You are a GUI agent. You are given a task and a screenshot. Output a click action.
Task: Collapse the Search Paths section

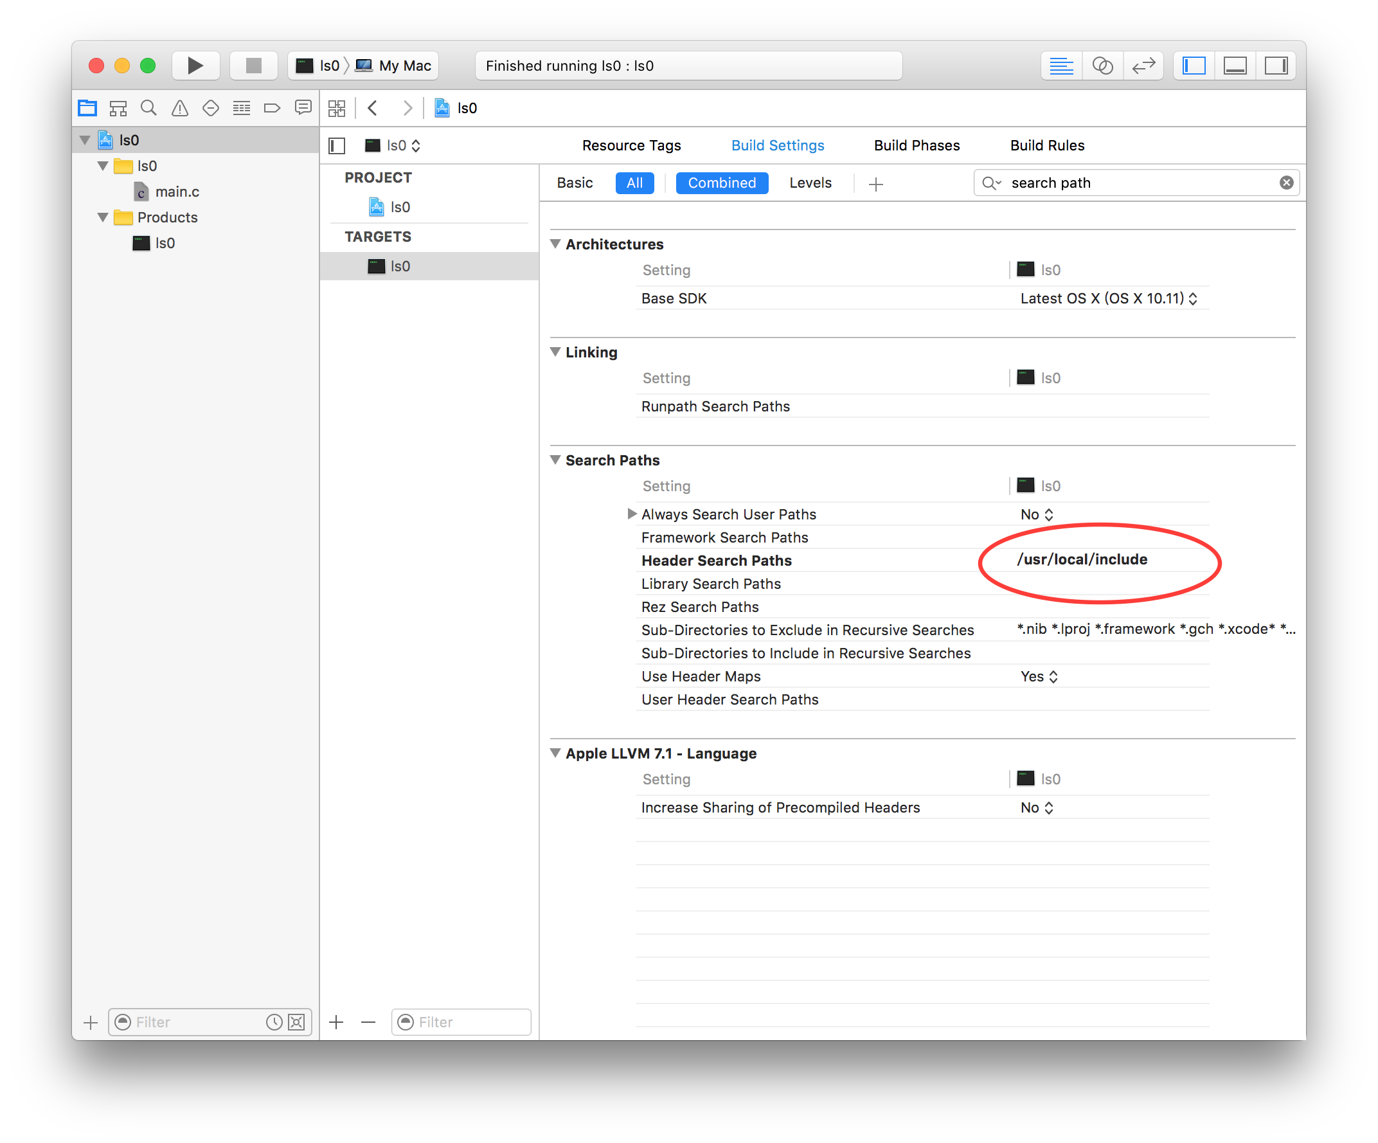click(x=555, y=460)
